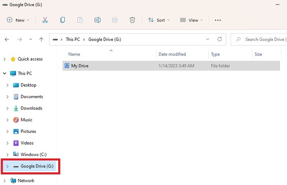The image size is (287, 185).
Task: Open the View dropdown menu
Action: [191, 20]
